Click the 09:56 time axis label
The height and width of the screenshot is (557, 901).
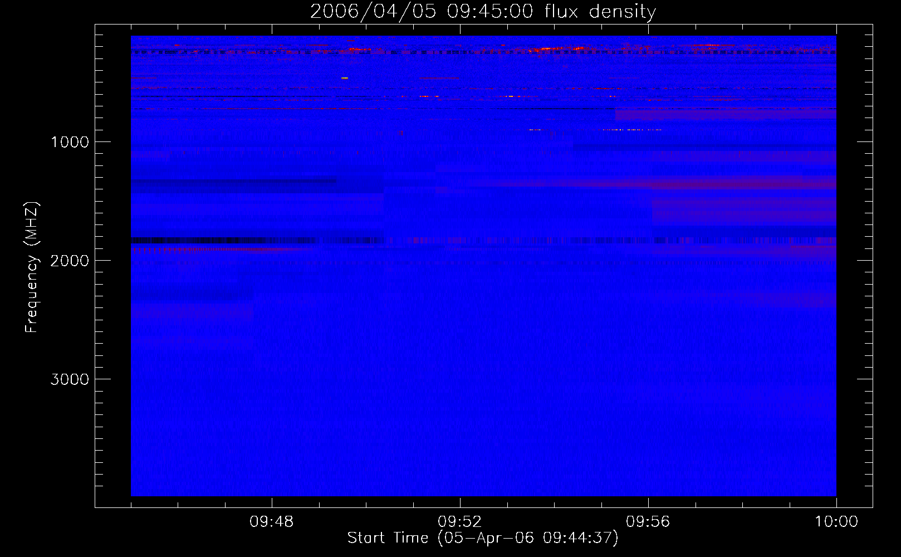[648, 522]
